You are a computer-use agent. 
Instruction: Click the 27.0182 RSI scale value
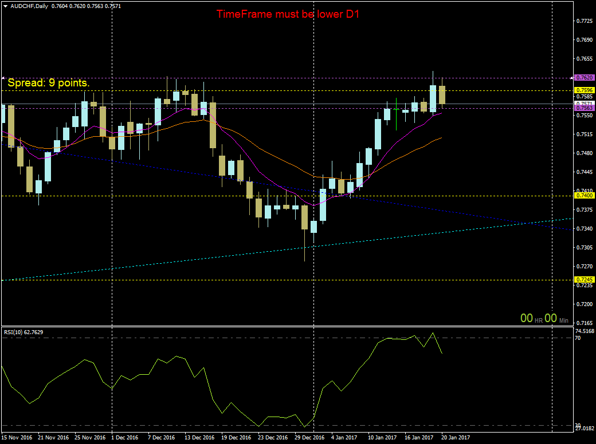pyautogui.click(x=585, y=429)
